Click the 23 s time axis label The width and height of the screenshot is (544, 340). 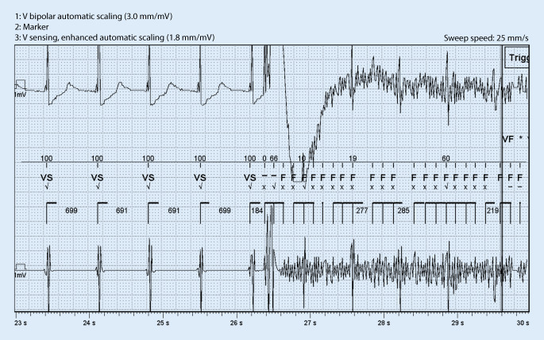(x=21, y=323)
